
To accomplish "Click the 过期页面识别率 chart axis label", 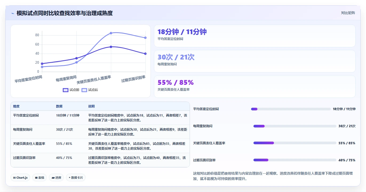I will 133,79.
